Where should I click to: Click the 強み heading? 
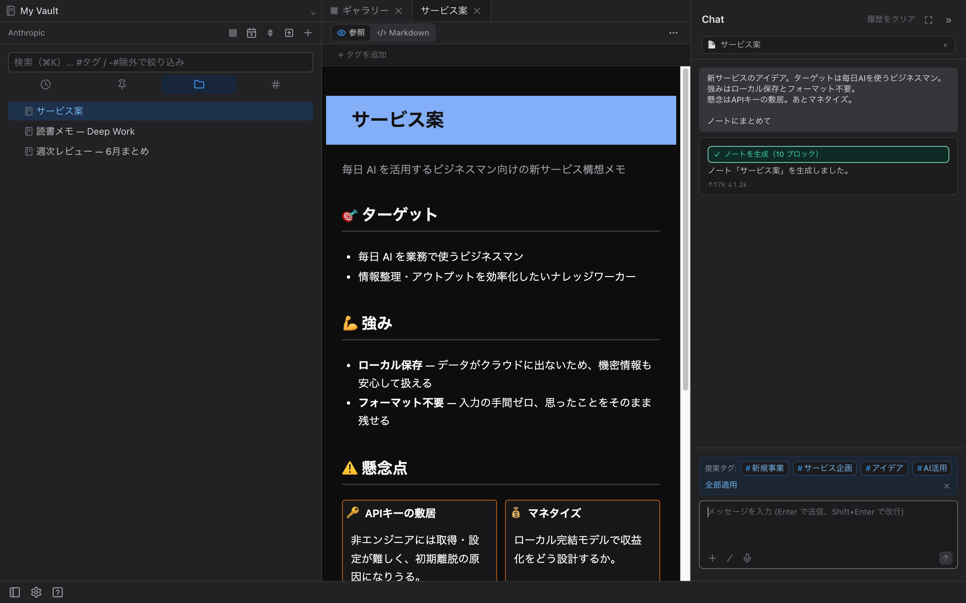(367, 323)
